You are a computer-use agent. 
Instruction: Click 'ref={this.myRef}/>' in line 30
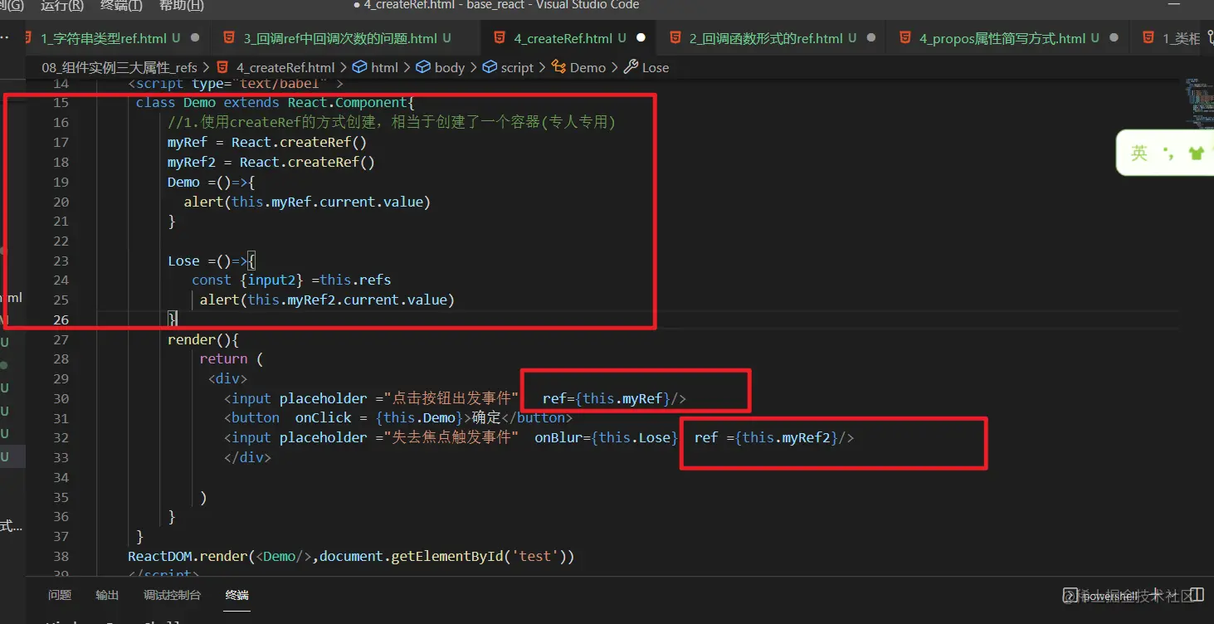click(x=614, y=398)
